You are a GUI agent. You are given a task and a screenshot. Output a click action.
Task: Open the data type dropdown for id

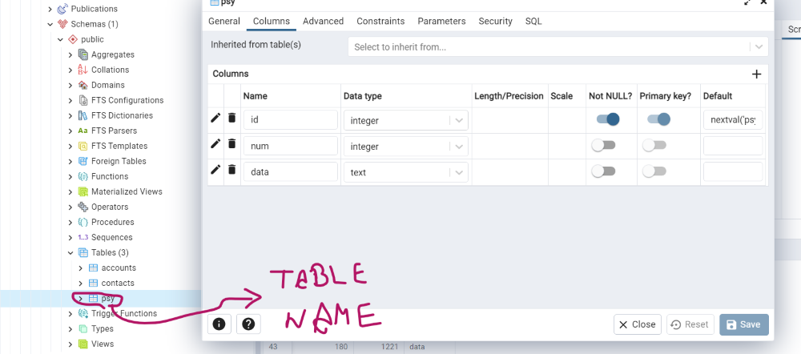pyautogui.click(x=459, y=120)
